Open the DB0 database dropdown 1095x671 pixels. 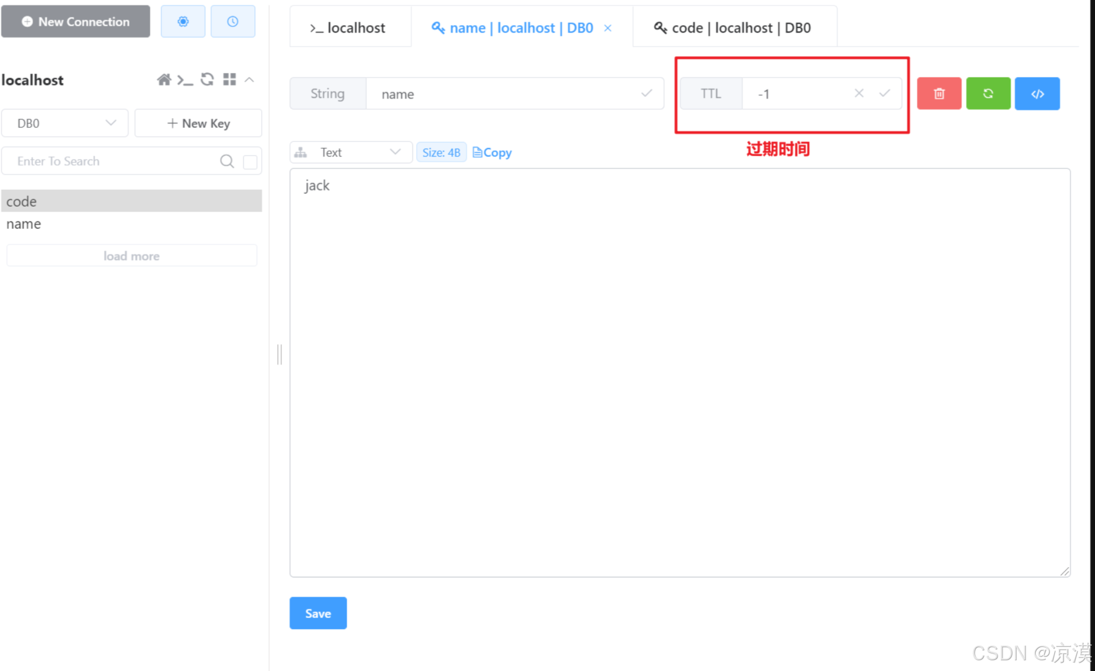(65, 123)
